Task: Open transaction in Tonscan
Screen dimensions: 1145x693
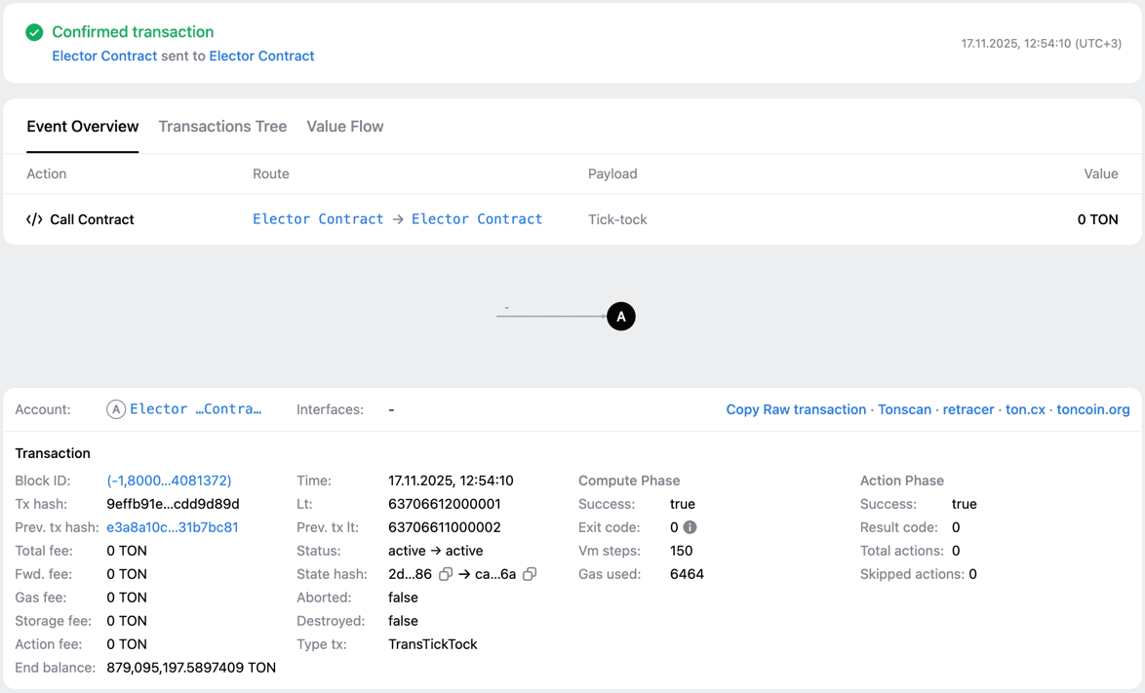Action: coord(904,410)
